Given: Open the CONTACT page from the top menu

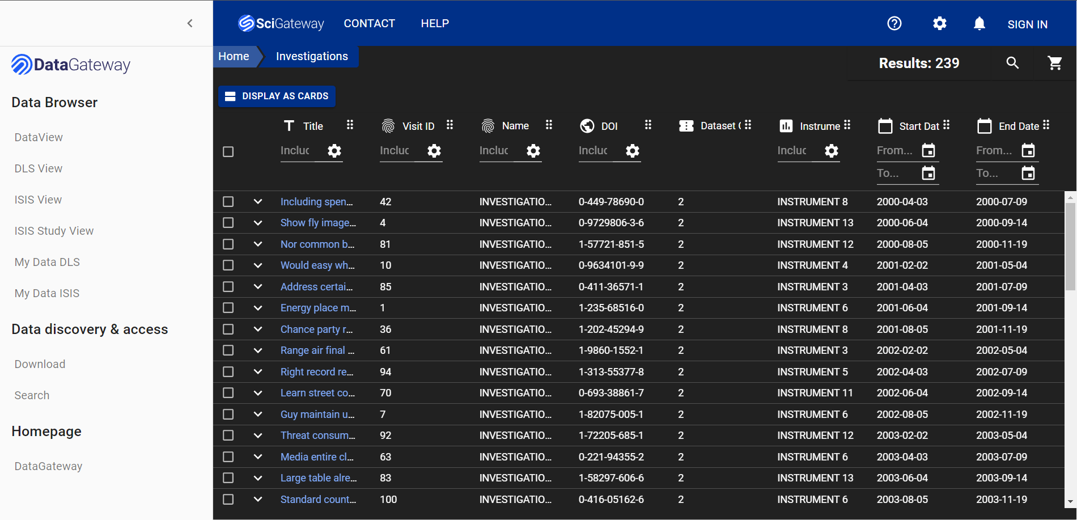Looking at the screenshot, I should [369, 23].
